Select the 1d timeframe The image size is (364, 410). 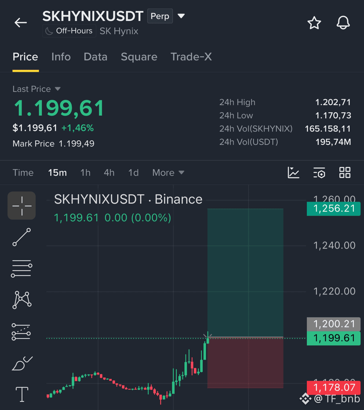133,172
